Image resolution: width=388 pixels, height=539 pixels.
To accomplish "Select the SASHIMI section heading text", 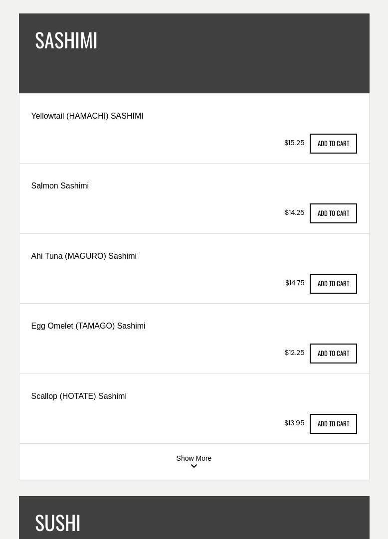I will [66, 40].
